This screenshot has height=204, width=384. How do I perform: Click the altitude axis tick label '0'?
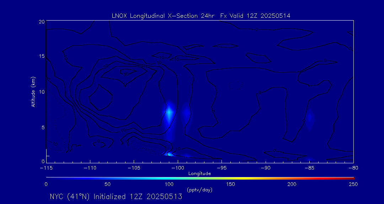(x=43, y=161)
